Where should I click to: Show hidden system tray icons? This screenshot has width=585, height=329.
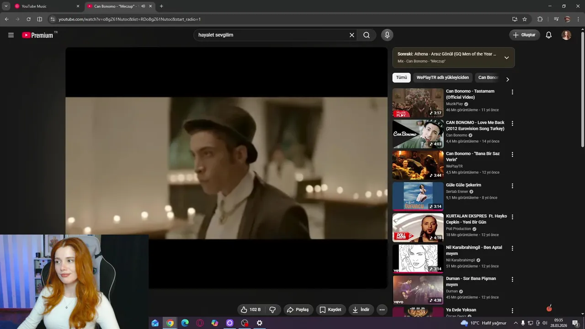516,323
